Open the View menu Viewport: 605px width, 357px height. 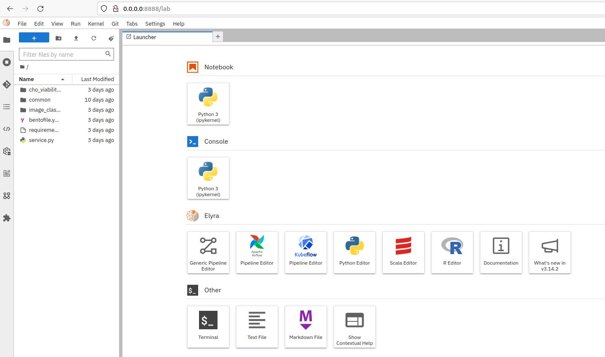coord(57,24)
